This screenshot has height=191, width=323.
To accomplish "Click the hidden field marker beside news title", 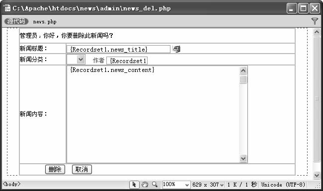I will (176, 49).
